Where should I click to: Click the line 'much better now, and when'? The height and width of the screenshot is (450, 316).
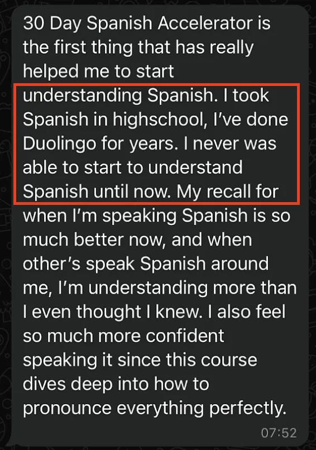(137, 240)
